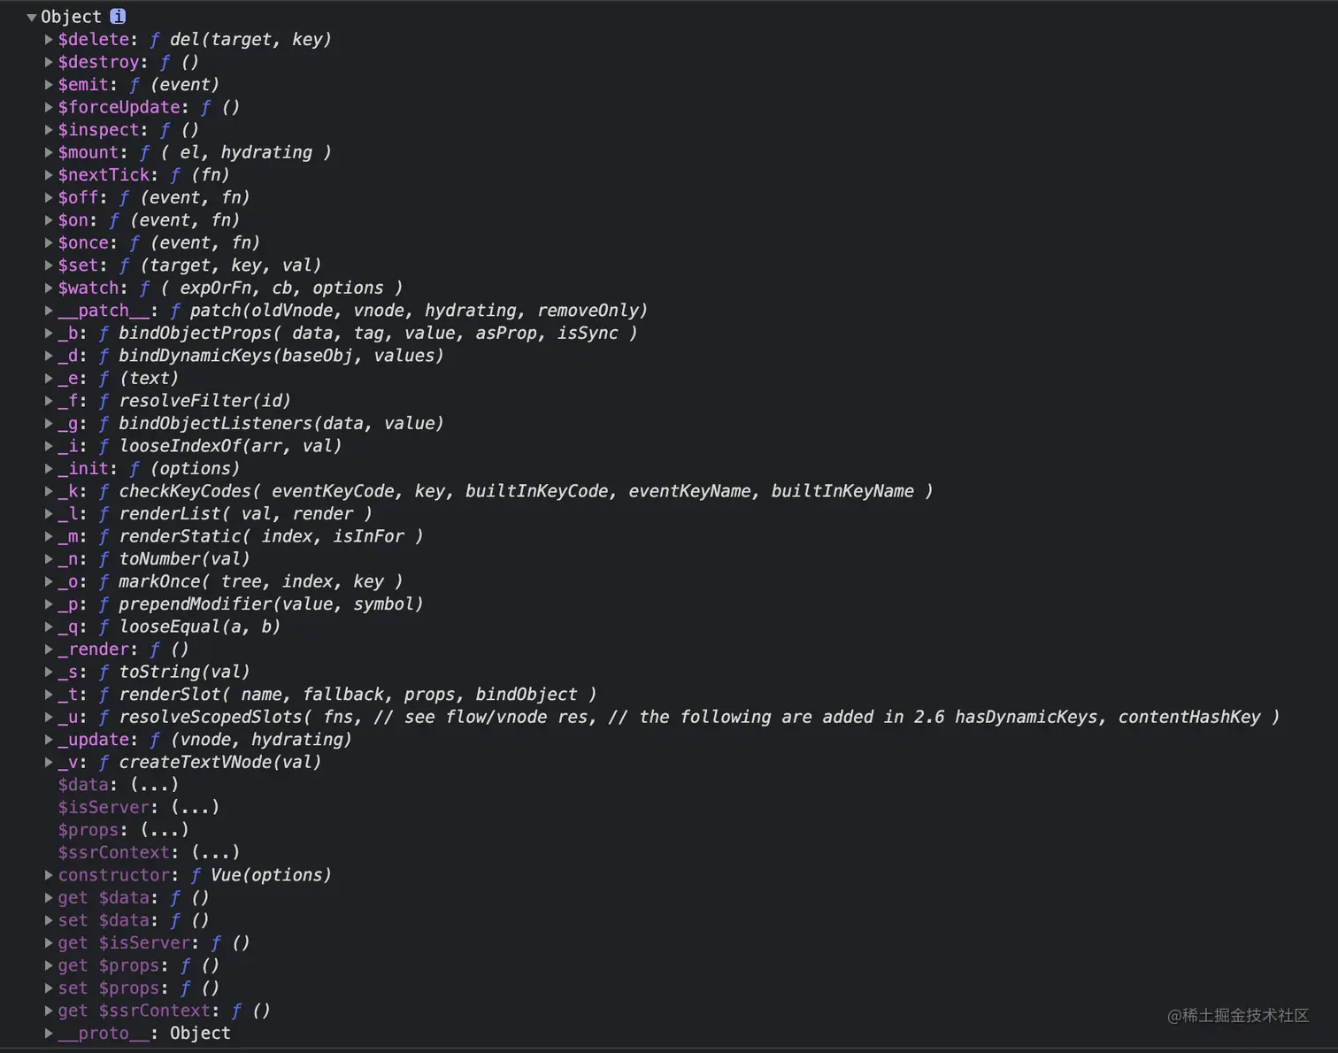Expand the _render function

click(x=49, y=649)
